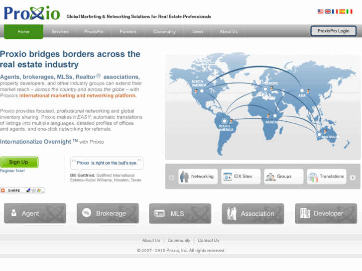Click the Networking people icon

click(184, 177)
